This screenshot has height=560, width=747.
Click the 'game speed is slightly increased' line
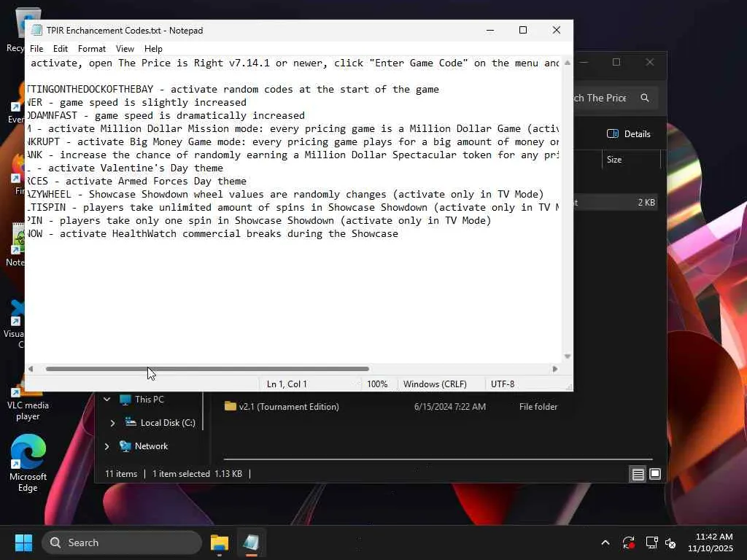tap(136, 102)
